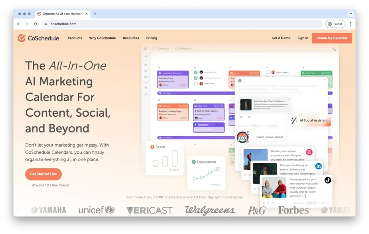Check the Design Graphics task checkbox
The image size is (369, 234).
pos(268,72)
